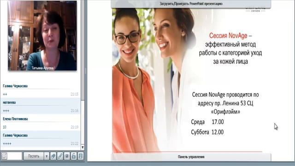Click the chat message 10 at 21:19
The height and width of the screenshot is (166, 295).
click(5, 127)
